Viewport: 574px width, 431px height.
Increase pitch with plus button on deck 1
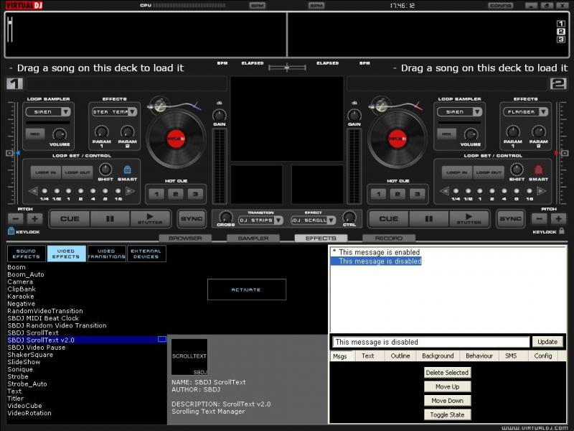pos(34,219)
